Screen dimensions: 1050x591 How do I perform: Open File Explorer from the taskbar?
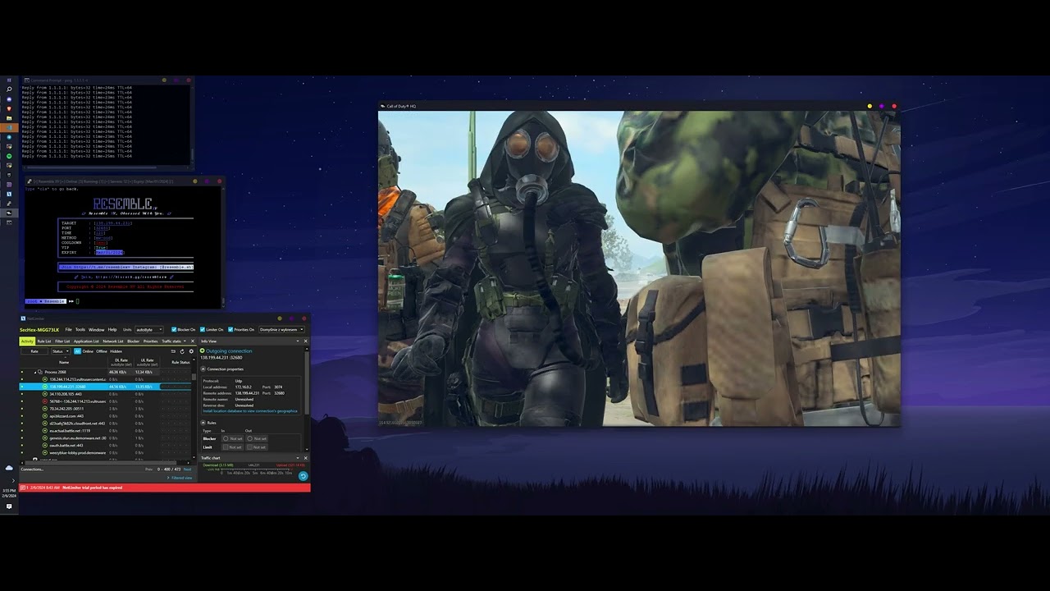coord(9,118)
